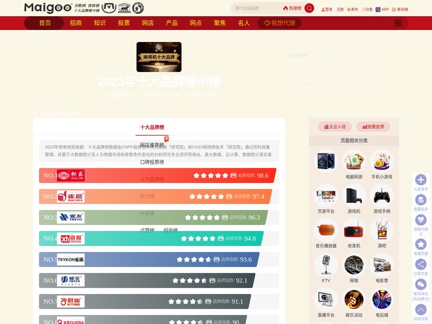Open the 移动端 mobile link
The width and height of the screenshot is (432, 324).
click(400, 10)
